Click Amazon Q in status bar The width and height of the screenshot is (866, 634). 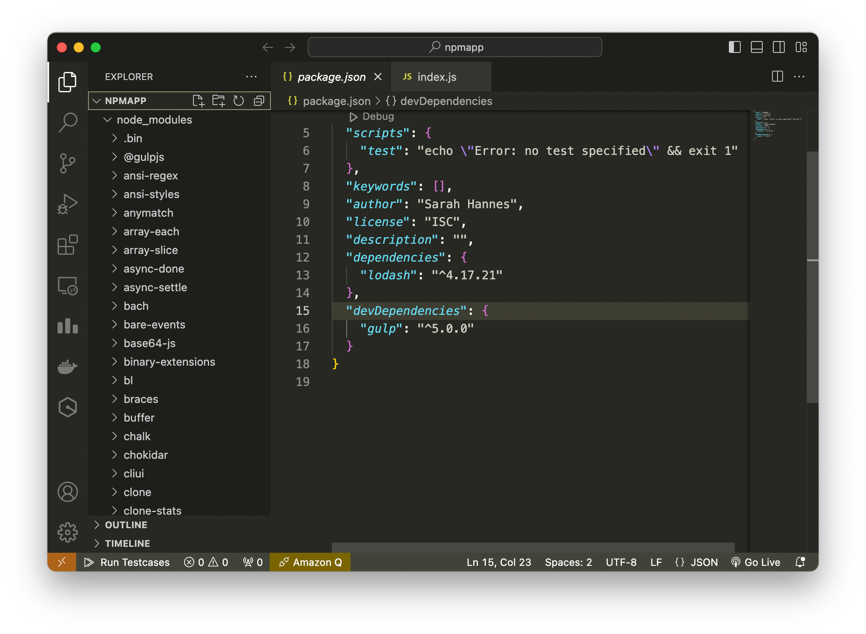[310, 562]
